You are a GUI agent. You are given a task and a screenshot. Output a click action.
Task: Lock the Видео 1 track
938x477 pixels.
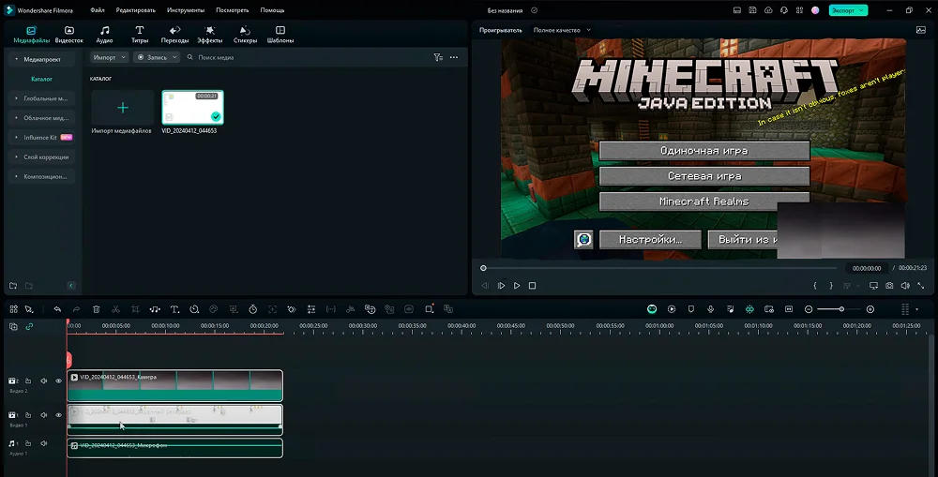click(x=28, y=415)
